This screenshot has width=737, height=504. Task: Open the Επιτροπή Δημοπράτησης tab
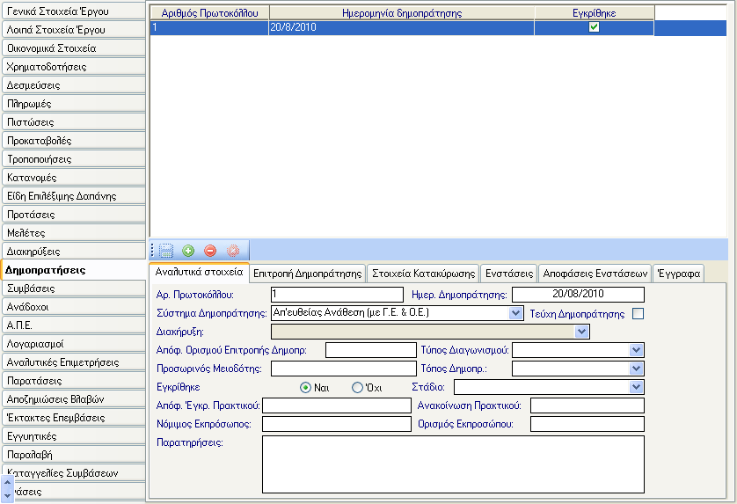[x=308, y=274]
